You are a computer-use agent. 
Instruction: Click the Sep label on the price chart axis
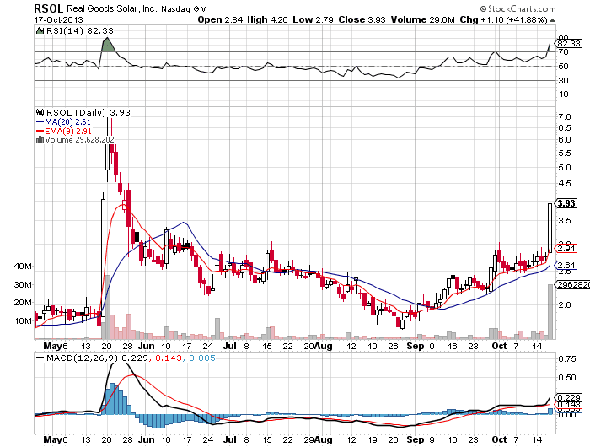click(x=416, y=346)
